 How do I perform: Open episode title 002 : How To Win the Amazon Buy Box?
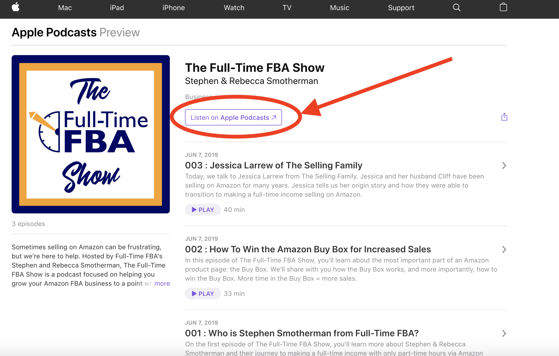coord(308,249)
